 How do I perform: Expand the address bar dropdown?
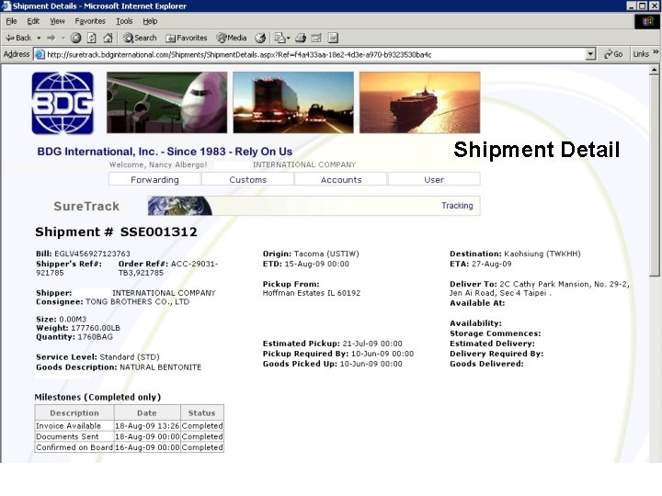[590, 54]
